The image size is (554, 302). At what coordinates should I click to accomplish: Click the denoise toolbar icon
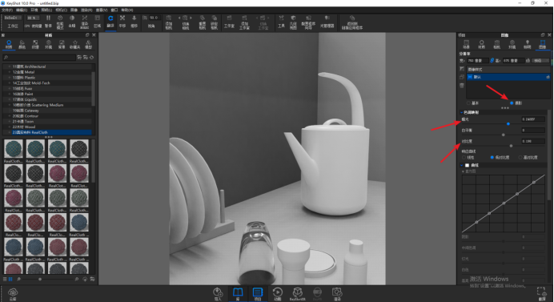coord(72,18)
